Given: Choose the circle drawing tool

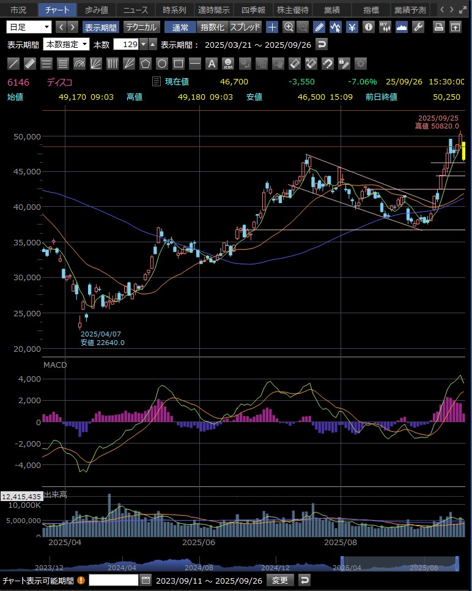Looking at the screenshot, I should click(162, 64).
